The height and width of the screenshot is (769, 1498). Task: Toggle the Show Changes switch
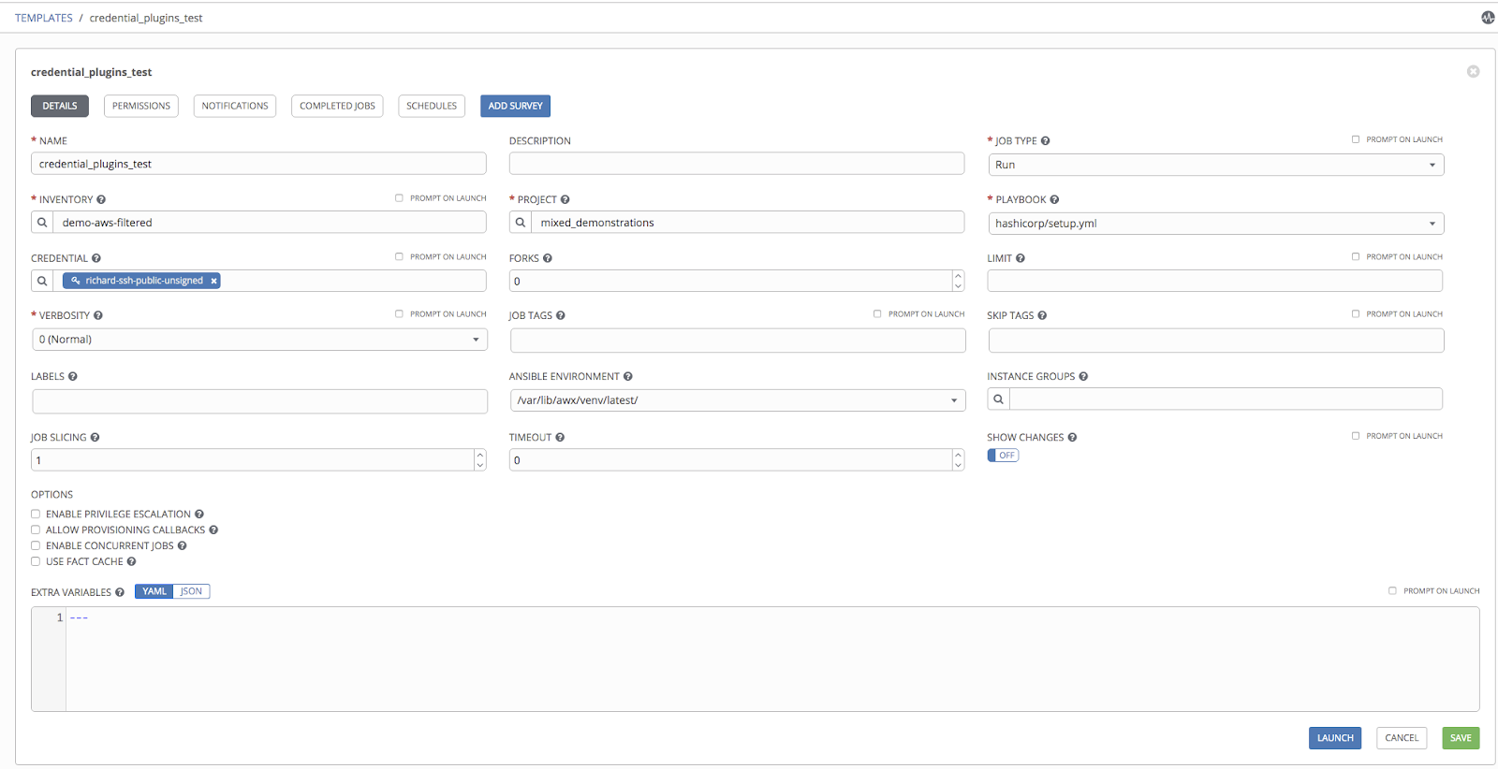click(1003, 456)
